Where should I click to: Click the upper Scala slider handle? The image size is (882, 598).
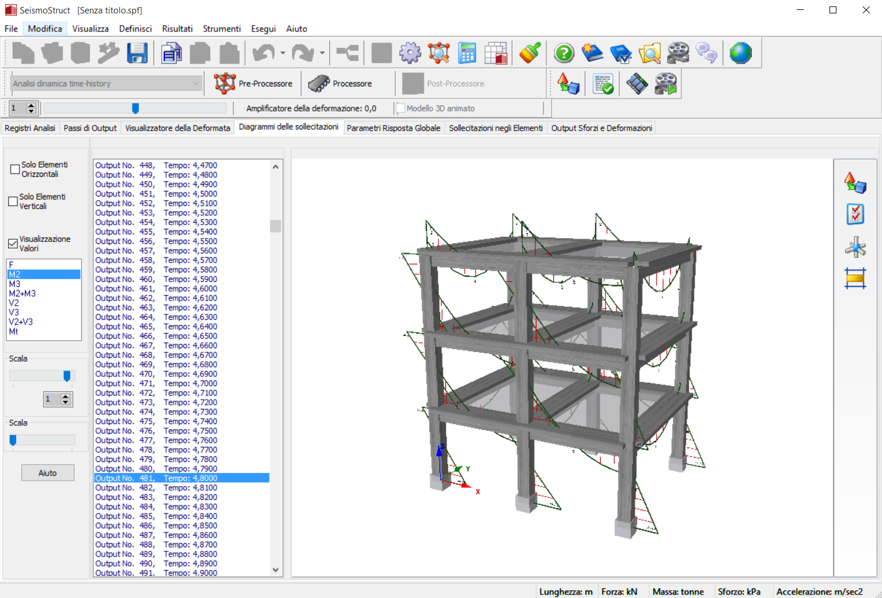(x=67, y=376)
